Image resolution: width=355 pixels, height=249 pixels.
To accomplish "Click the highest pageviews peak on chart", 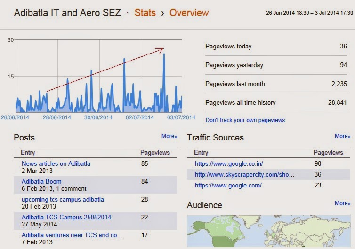I will pos(164,54).
